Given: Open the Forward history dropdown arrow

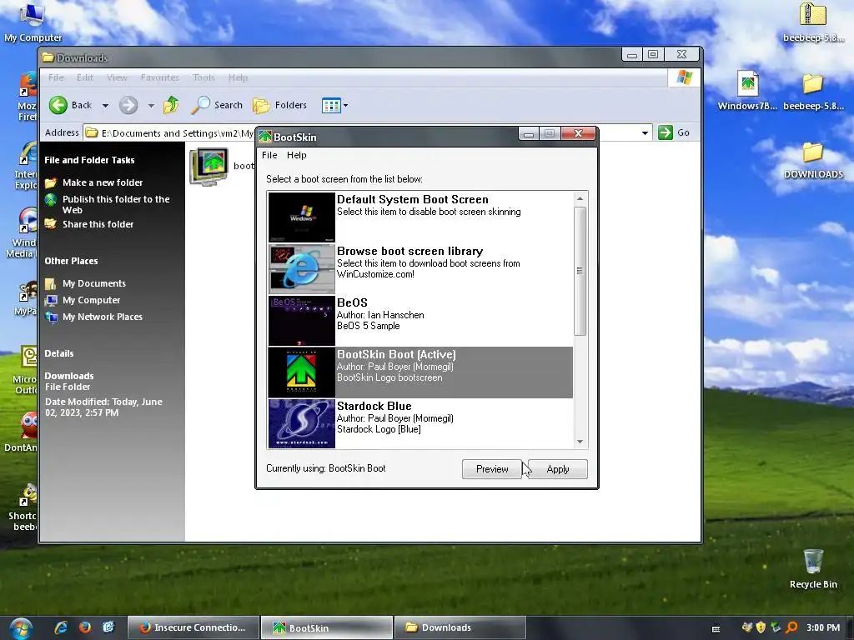Looking at the screenshot, I should 151,106.
